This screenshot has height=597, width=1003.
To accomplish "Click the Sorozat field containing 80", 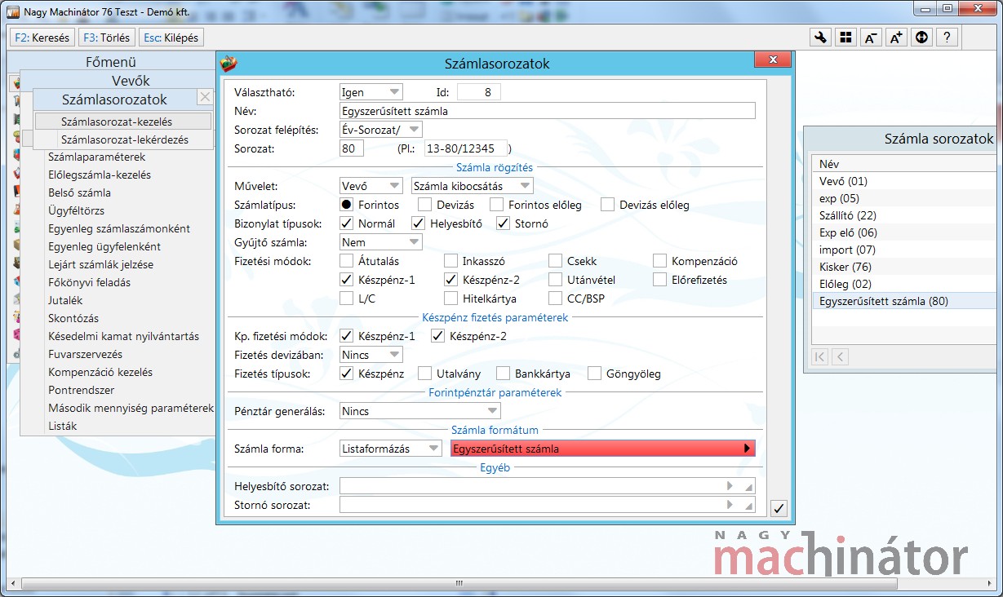I will tap(352, 148).
